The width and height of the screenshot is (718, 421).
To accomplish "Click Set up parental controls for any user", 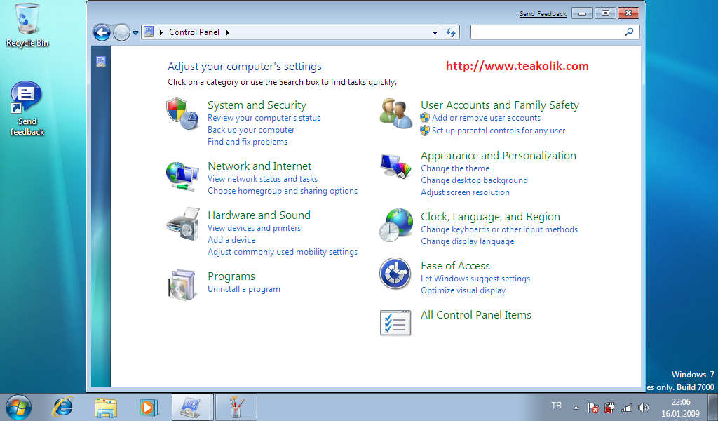I will (499, 131).
